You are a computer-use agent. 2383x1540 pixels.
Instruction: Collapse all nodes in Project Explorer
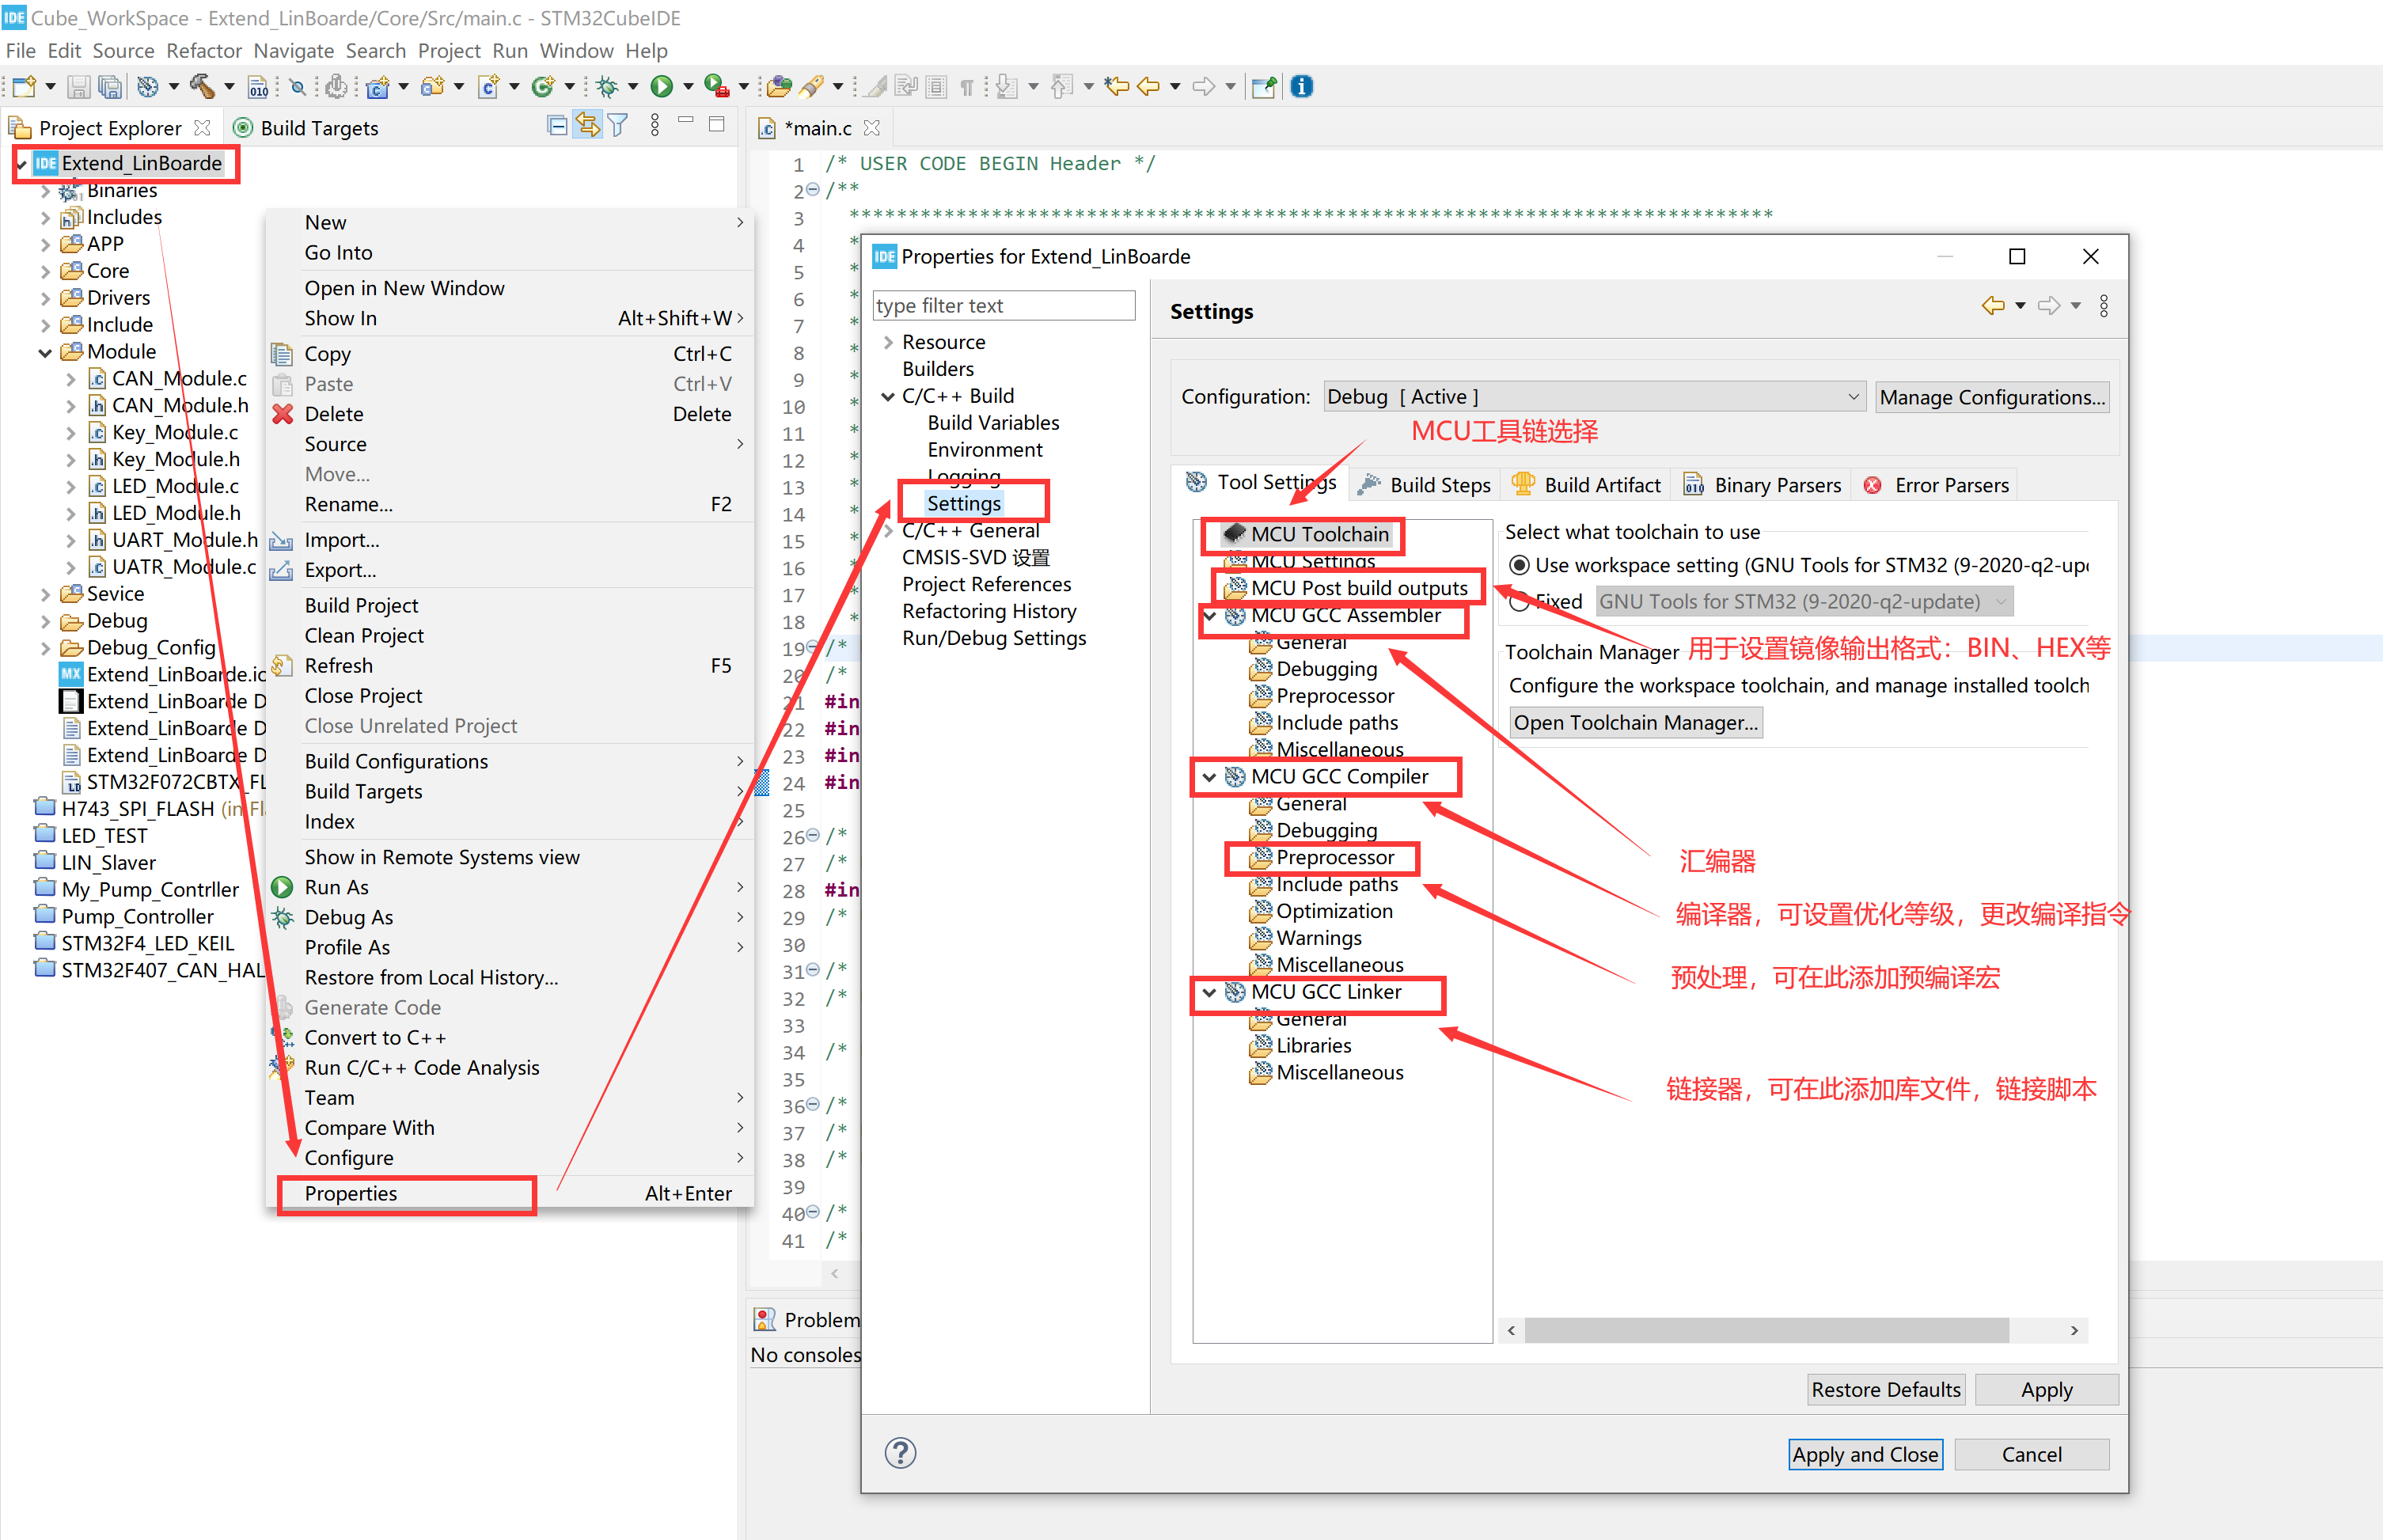557,125
